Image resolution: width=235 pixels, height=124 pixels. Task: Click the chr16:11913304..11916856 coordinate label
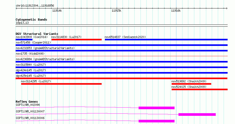tap(35, 6)
